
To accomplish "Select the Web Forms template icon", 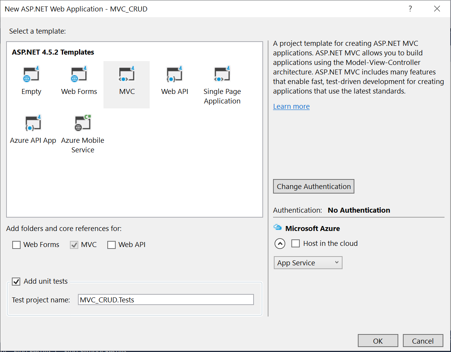I will 79,73.
